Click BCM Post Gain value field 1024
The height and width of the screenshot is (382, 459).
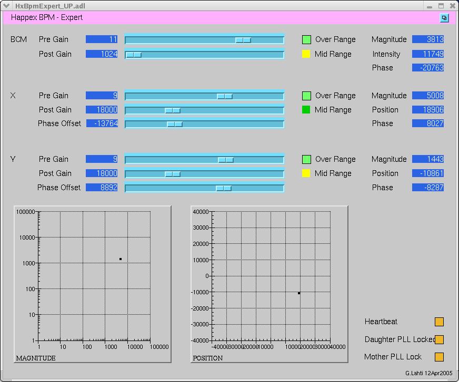(102, 54)
